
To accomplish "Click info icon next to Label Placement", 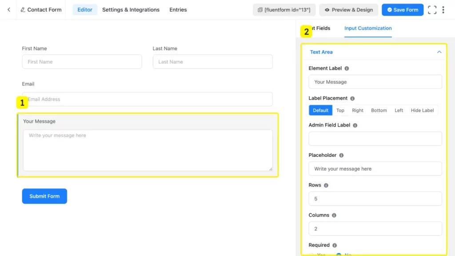I will coord(352,98).
